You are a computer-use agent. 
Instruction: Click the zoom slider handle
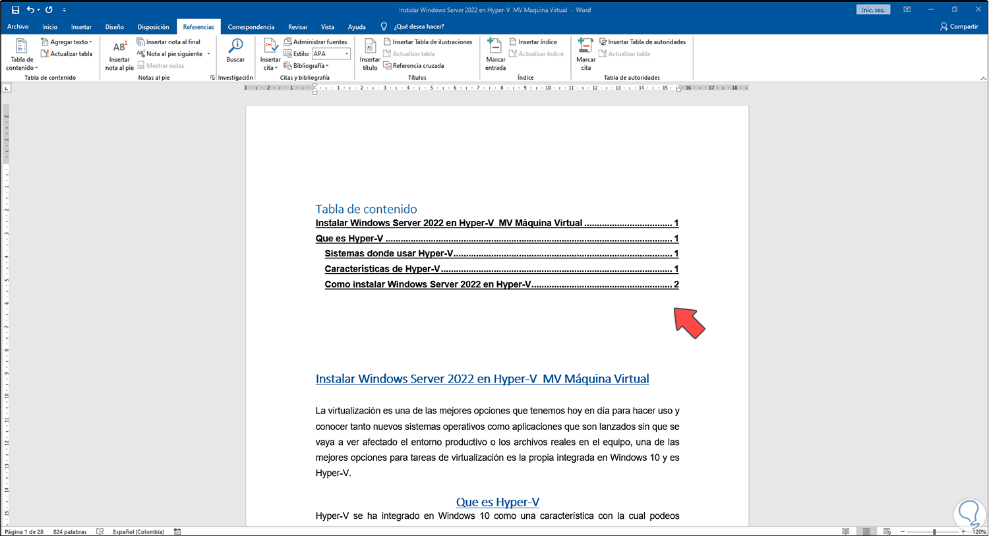click(934, 531)
